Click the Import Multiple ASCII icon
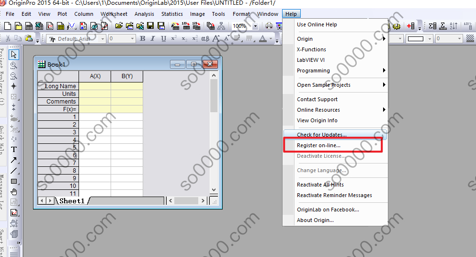Screen dimensions: 476x257 [x=196, y=26]
